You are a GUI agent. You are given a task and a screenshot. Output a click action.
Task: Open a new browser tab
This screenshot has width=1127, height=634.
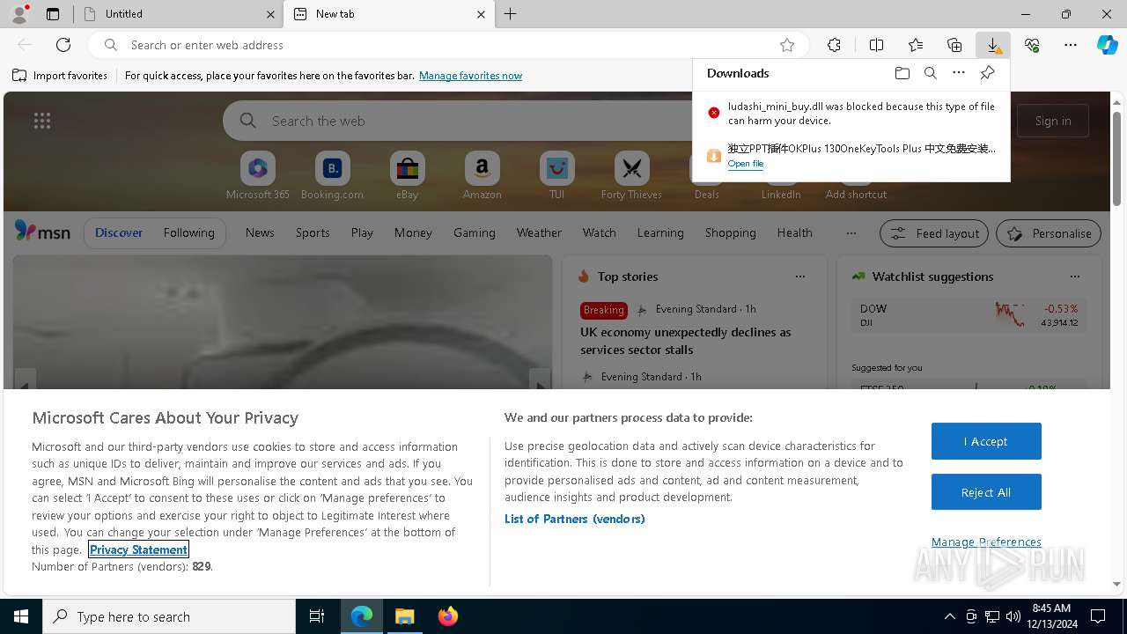coord(511,14)
